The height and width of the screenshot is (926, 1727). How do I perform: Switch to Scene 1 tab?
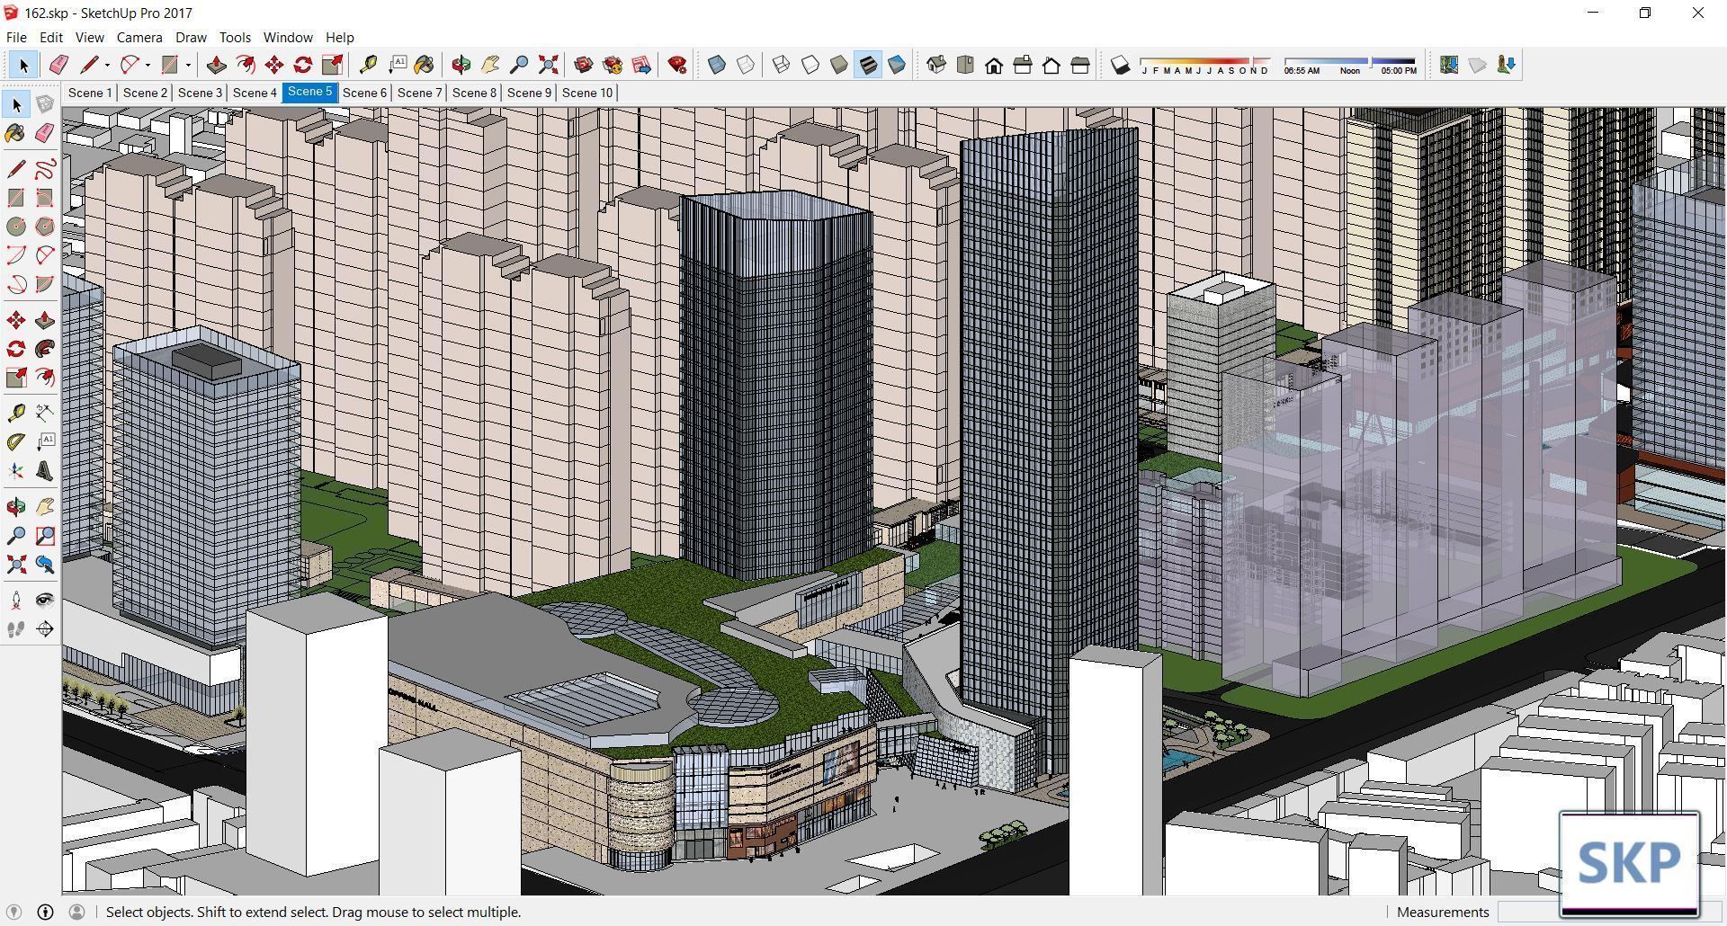click(x=90, y=93)
